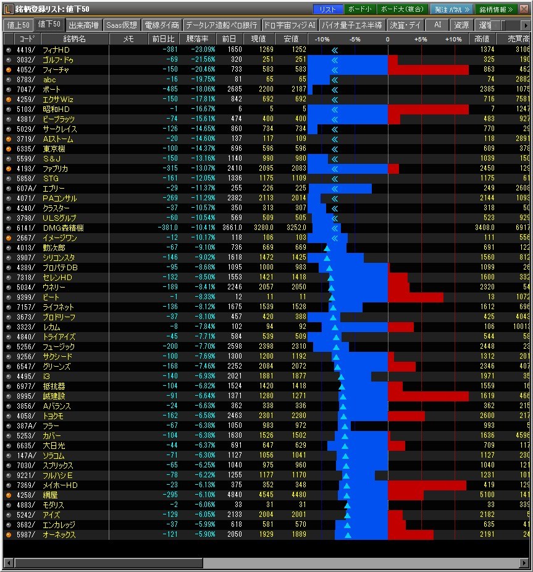Viewport: 533px width, 572px height.
Task: Switch to the 値上50 tab
Action: pos(18,25)
